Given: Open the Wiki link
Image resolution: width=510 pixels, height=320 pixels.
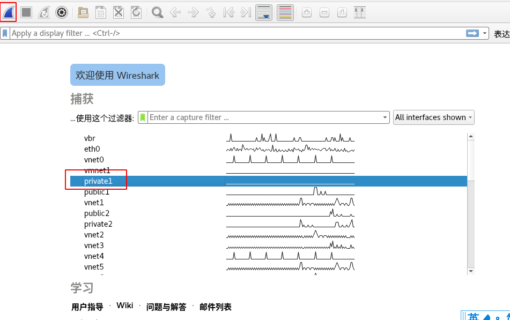Looking at the screenshot, I should 125,306.
